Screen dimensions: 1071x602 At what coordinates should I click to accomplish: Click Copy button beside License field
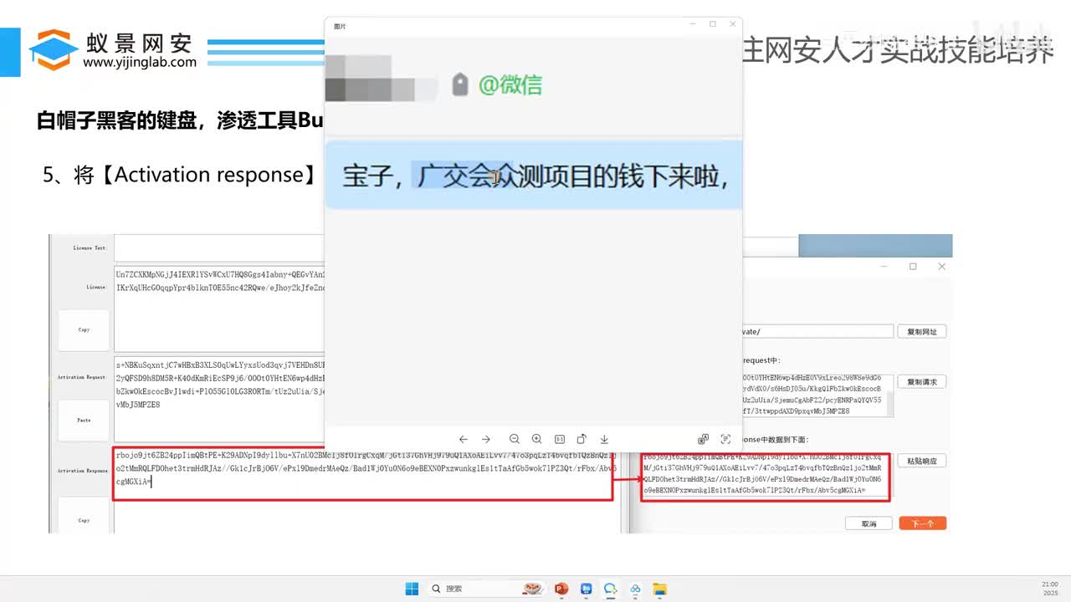(x=84, y=329)
